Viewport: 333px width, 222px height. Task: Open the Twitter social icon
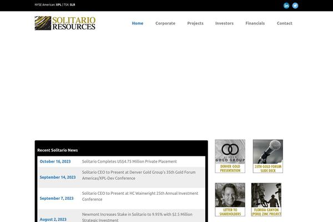[295, 6]
